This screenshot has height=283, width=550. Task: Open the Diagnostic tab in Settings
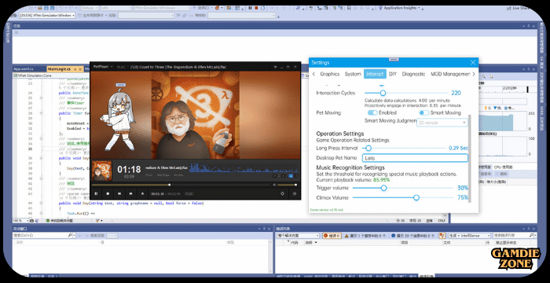(413, 74)
